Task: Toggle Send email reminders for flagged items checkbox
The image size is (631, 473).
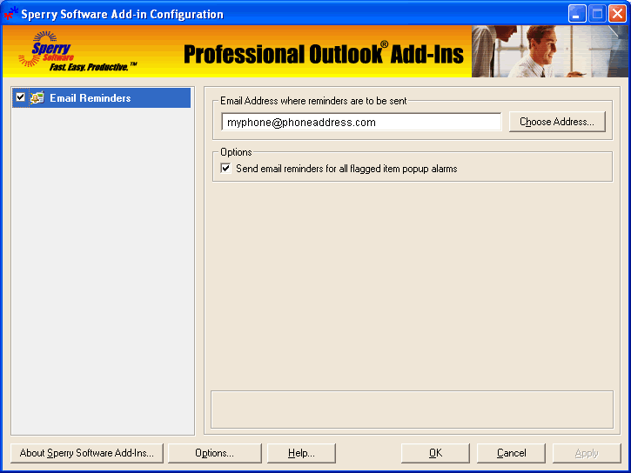Action: pos(226,169)
